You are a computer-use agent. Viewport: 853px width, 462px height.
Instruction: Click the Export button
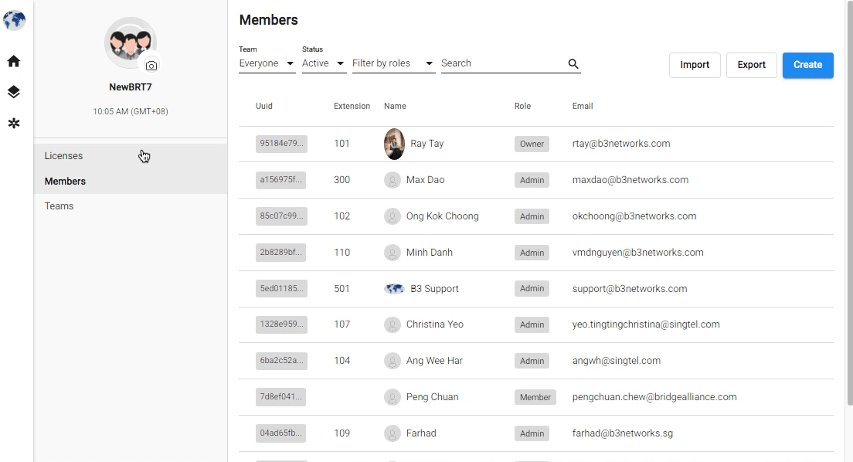751,65
